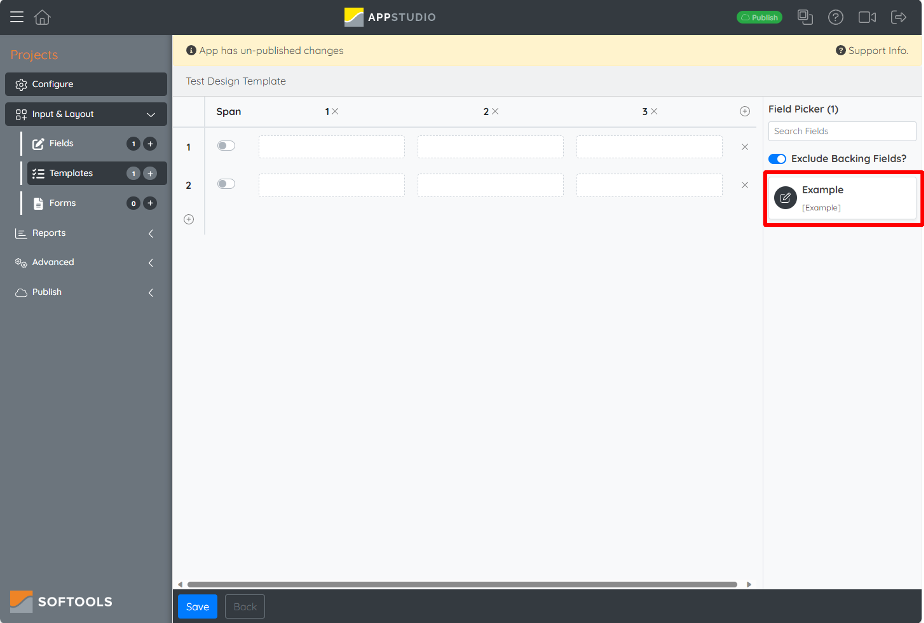
Task: Click the AppStudio logo
Action: pyautogui.click(x=390, y=17)
